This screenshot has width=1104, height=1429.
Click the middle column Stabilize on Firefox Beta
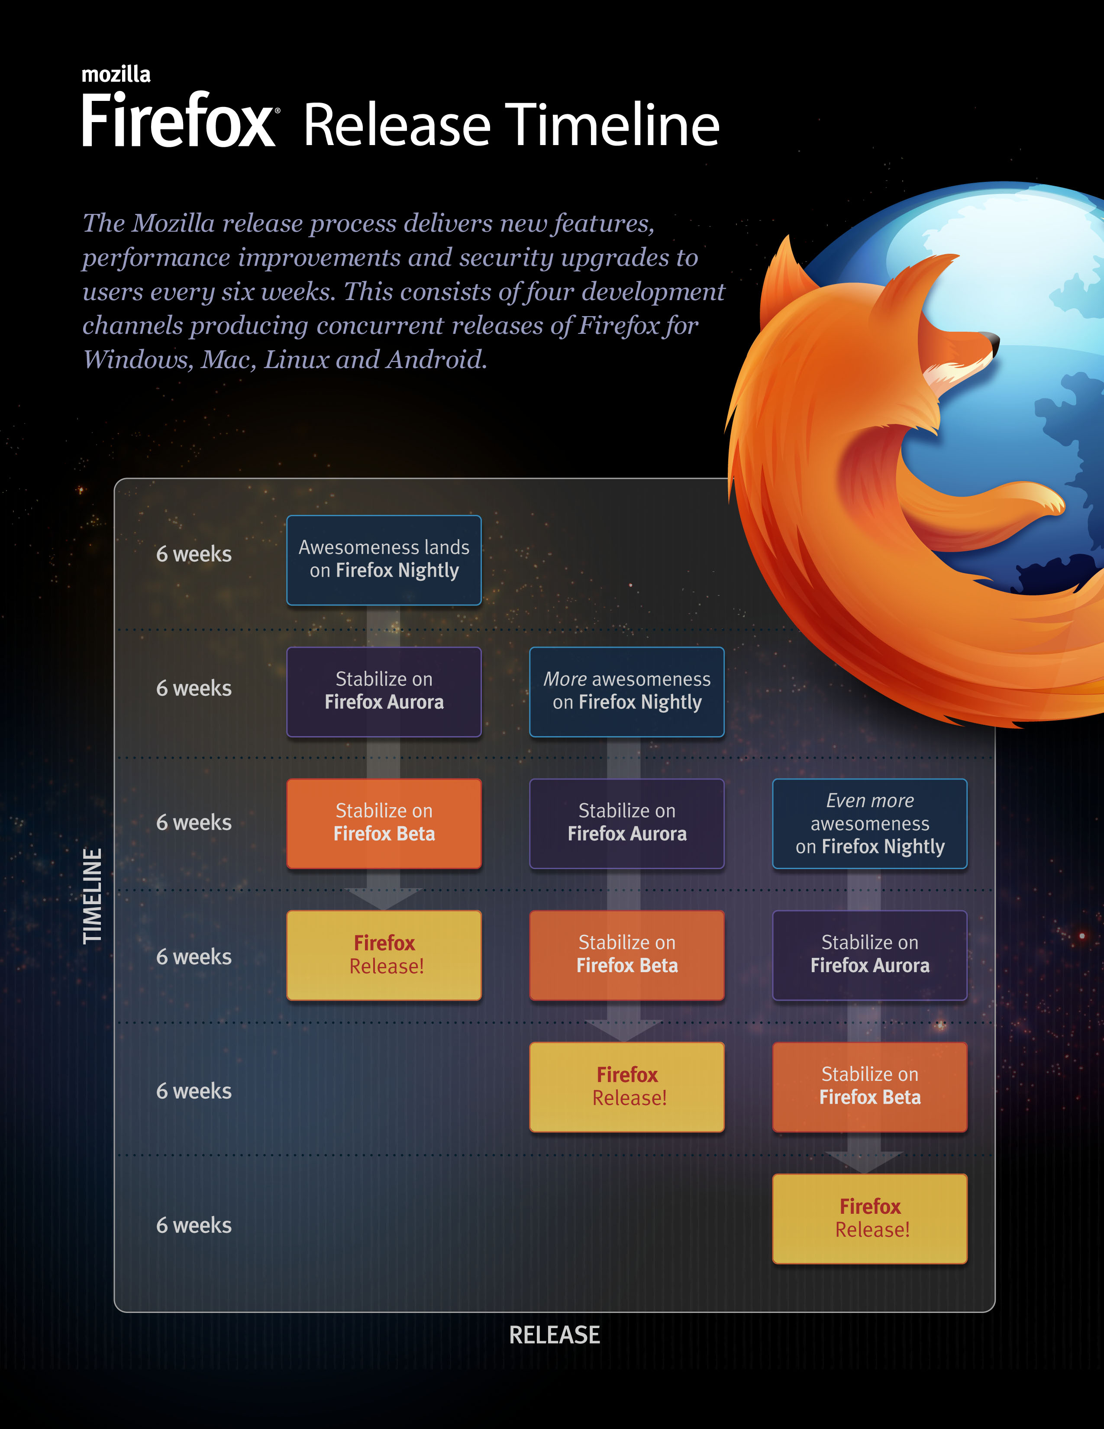(x=626, y=955)
